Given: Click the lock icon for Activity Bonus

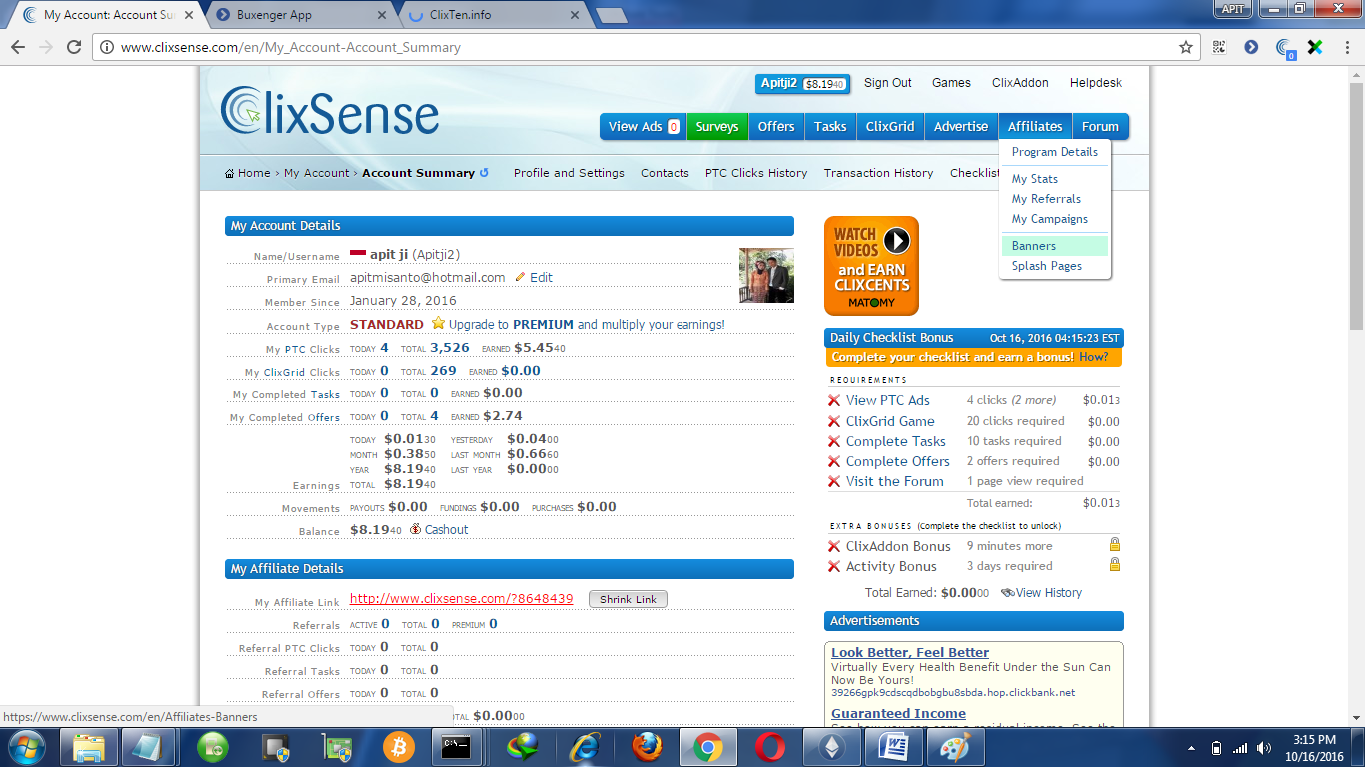Looking at the screenshot, I should click(x=1114, y=564).
